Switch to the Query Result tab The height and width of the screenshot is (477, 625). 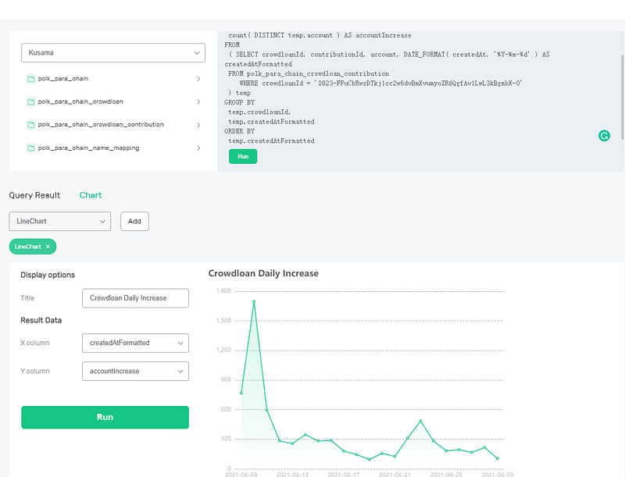(34, 195)
